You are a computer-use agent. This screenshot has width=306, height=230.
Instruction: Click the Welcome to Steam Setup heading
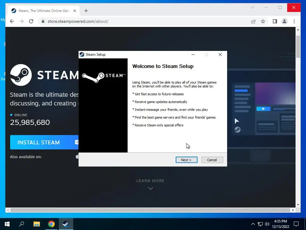point(163,66)
